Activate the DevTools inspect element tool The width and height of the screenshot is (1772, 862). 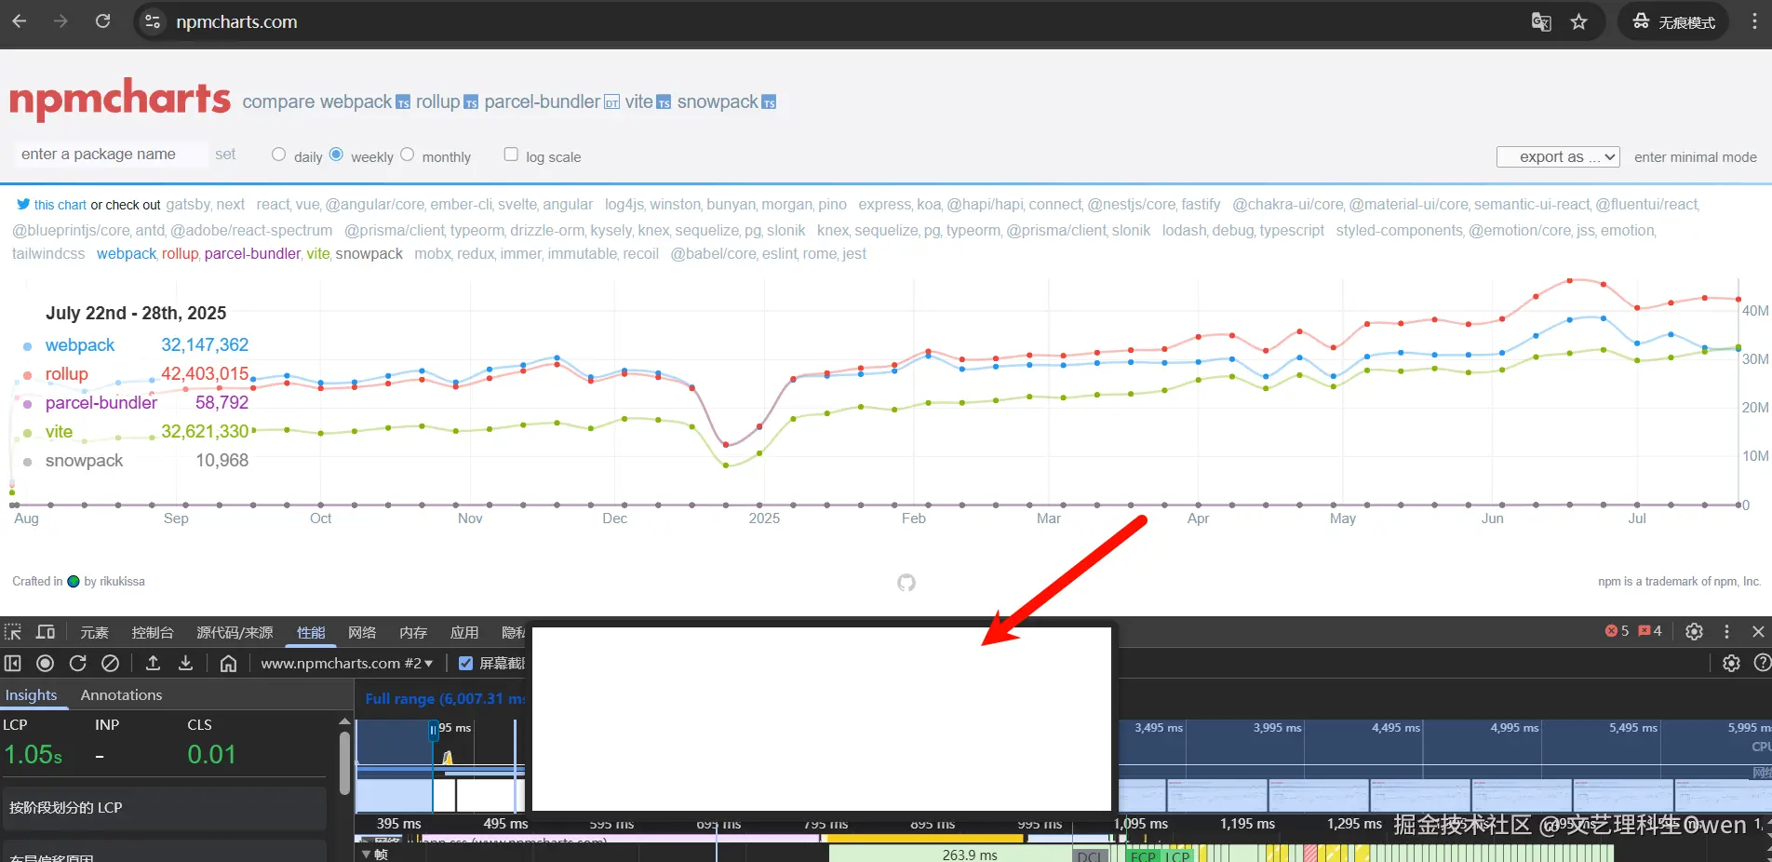pyautogui.click(x=13, y=632)
